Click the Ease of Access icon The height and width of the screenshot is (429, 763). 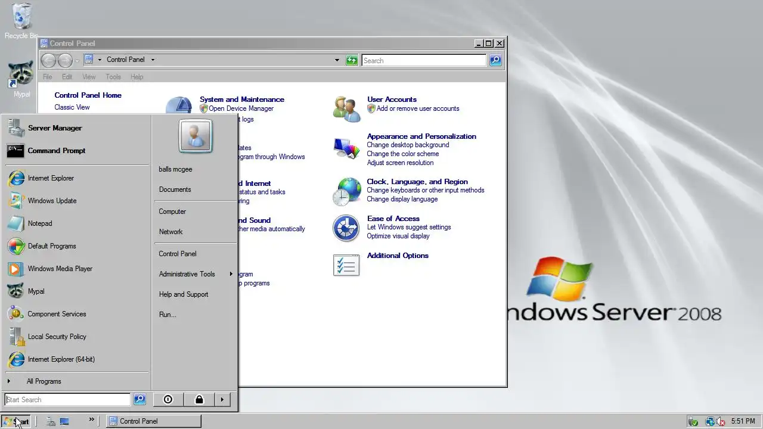(x=346, y=228)
